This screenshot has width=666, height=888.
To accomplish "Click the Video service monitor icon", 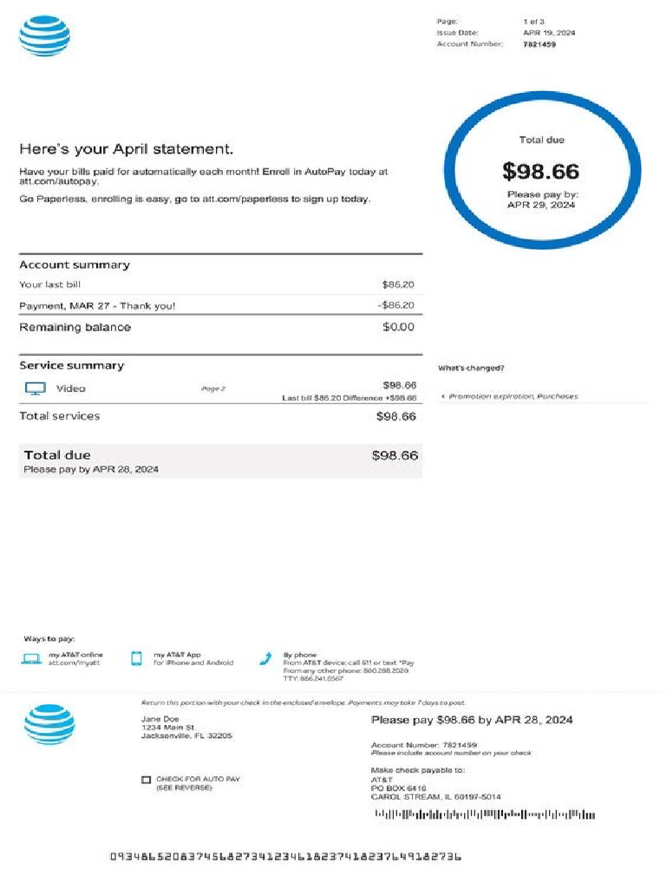I will click(x=35, y=388).
